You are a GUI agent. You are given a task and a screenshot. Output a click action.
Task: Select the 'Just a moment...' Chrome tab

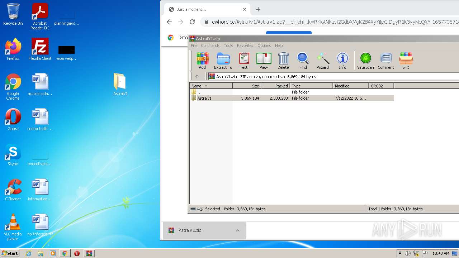point(207,9)
